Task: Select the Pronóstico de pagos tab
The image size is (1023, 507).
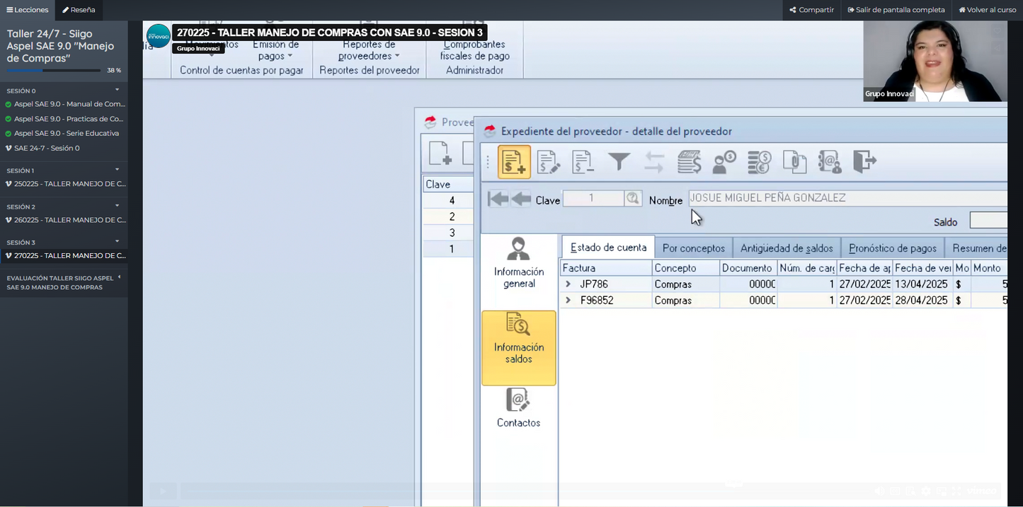Action: click(892, 248)
